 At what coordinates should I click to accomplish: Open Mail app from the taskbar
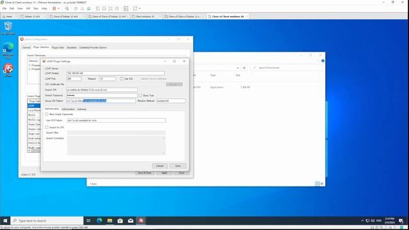coord(130,220)
